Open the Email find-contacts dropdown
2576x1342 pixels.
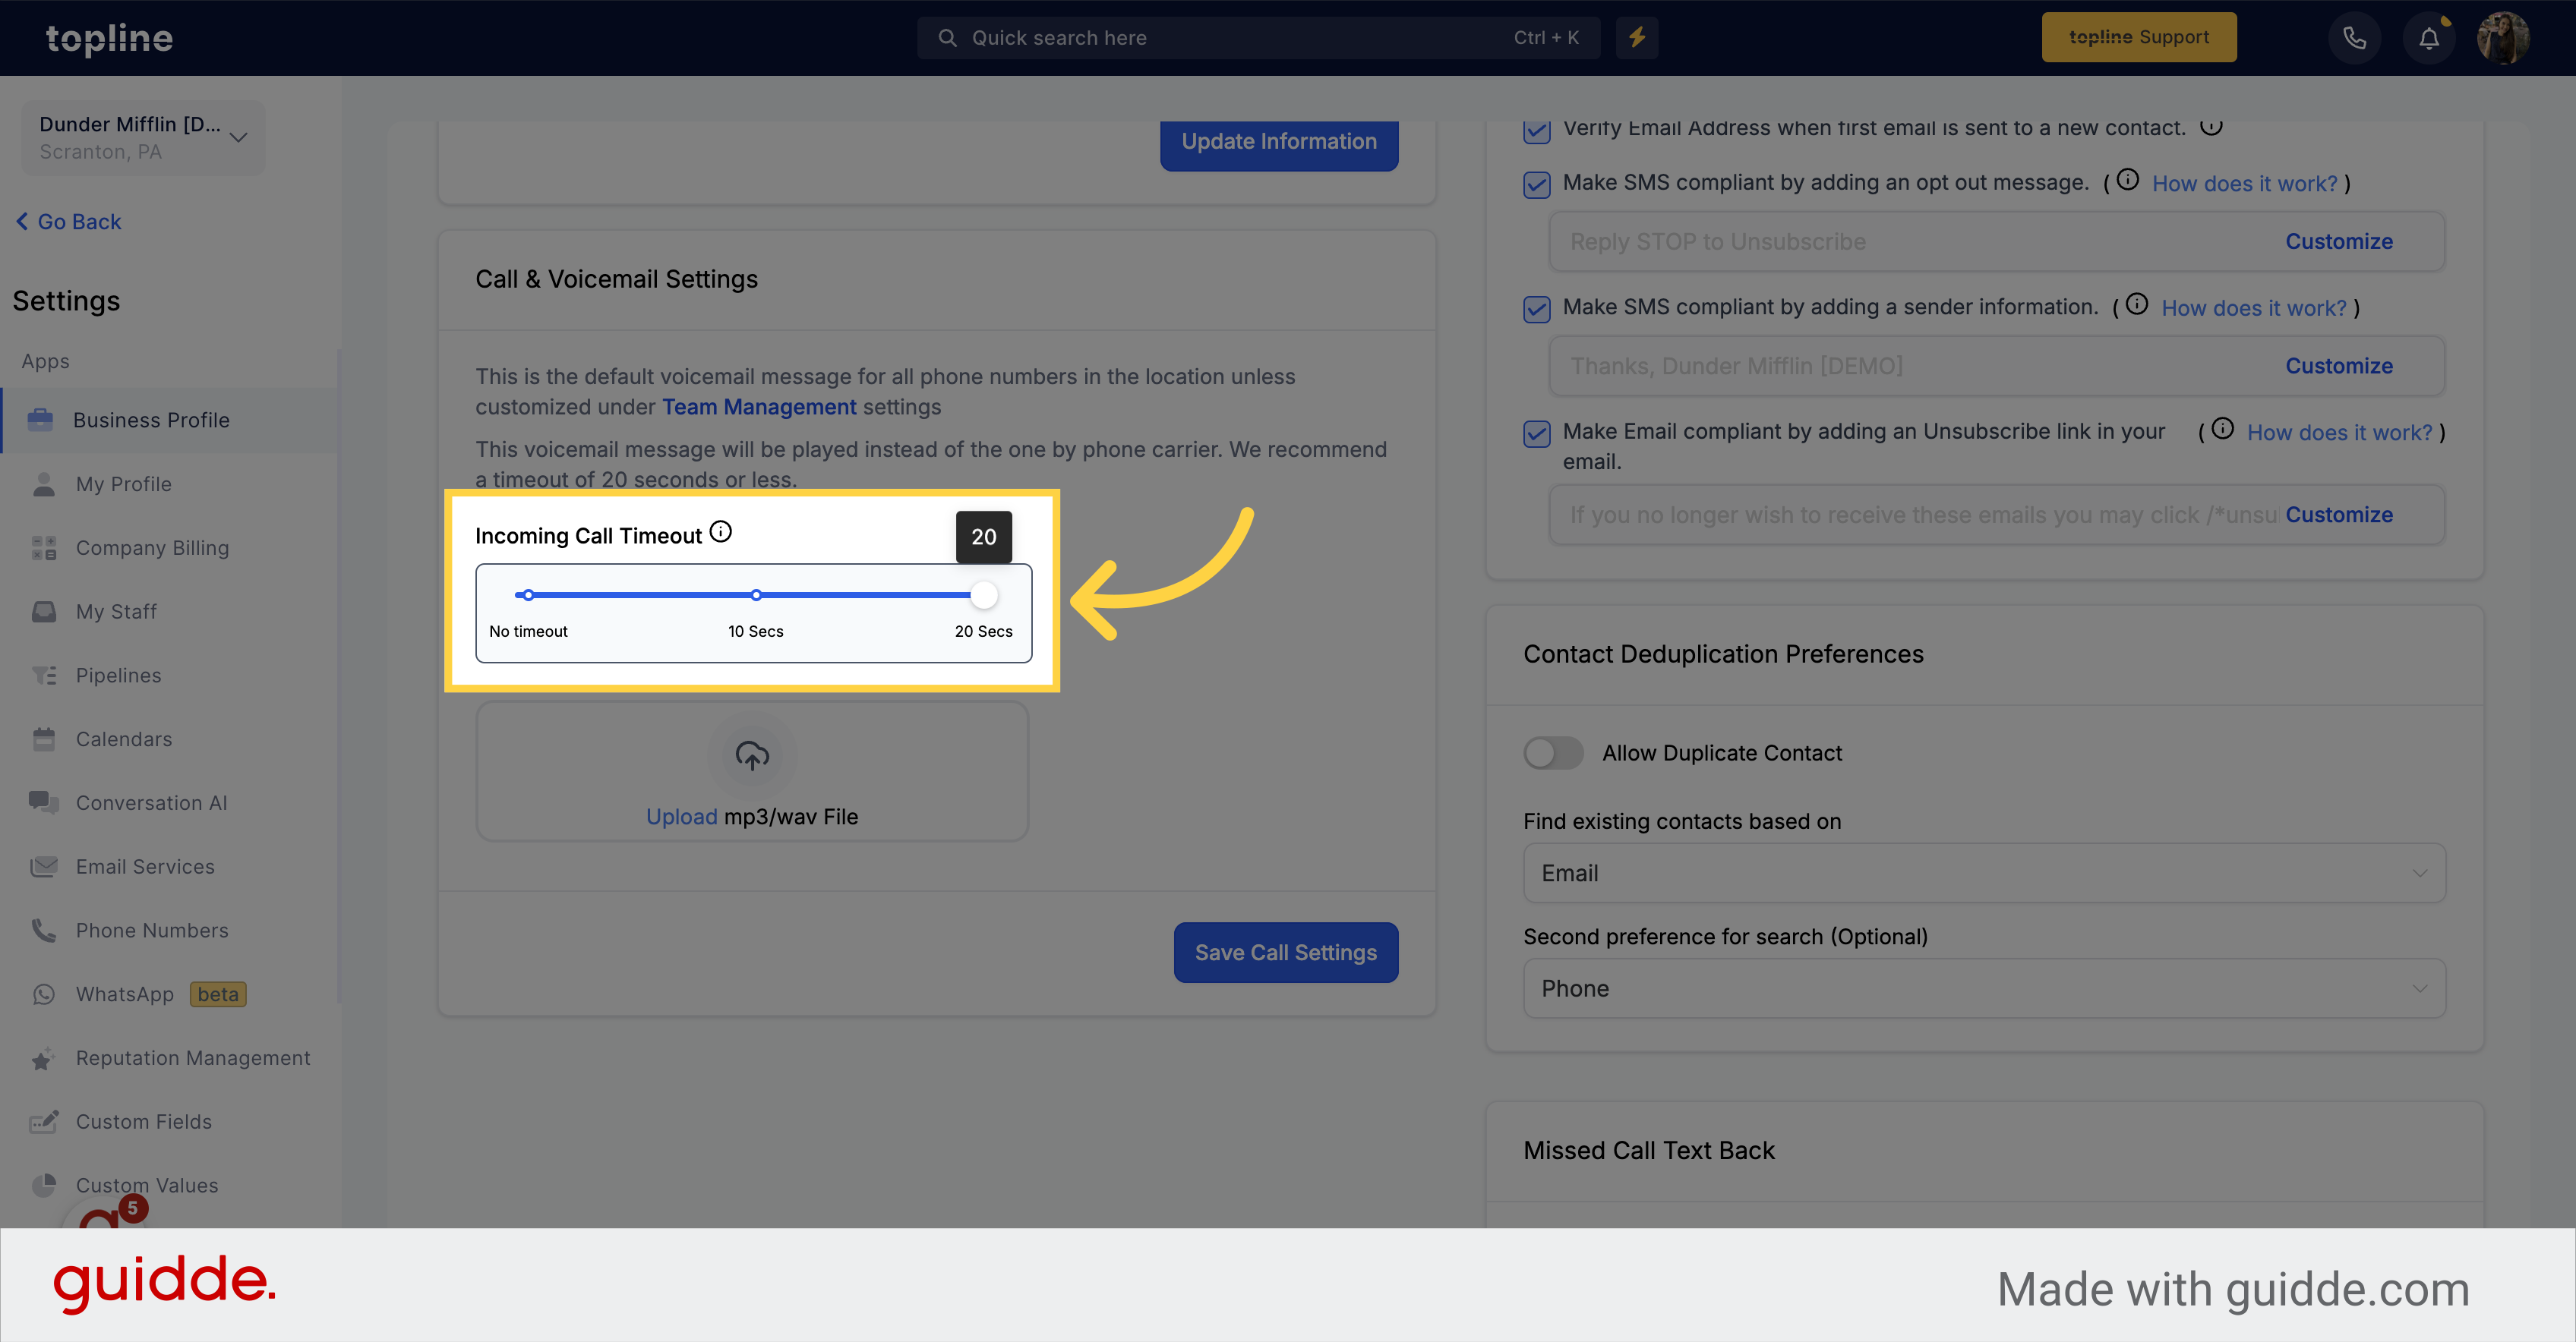pyautogui.click(x=1984, y=874)
